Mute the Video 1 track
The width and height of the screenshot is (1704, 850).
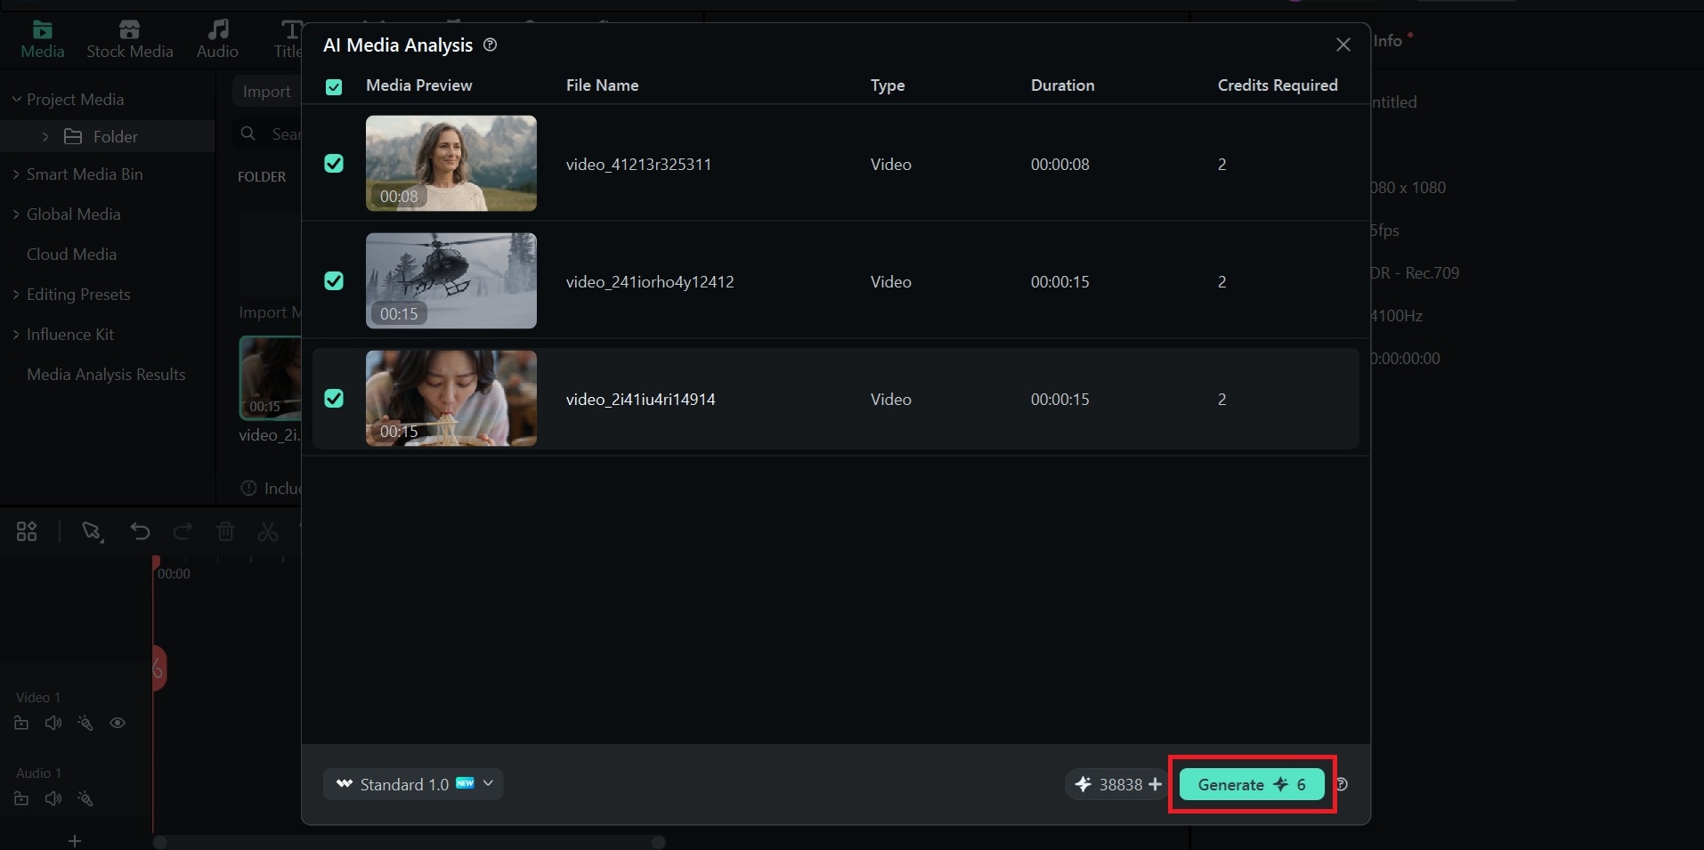pyautogui.click(x=53, y=723)
